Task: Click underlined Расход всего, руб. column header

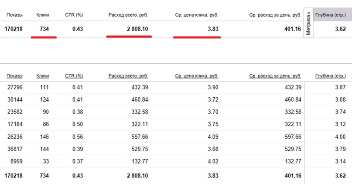Action: (x=128, y=76)
